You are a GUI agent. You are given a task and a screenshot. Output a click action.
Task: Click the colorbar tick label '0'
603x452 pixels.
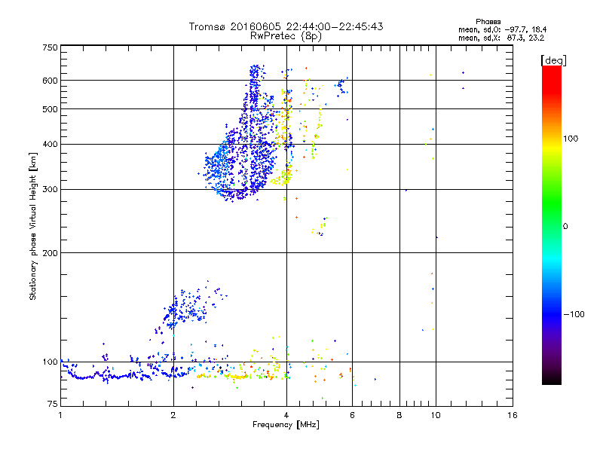coord(565,227)
